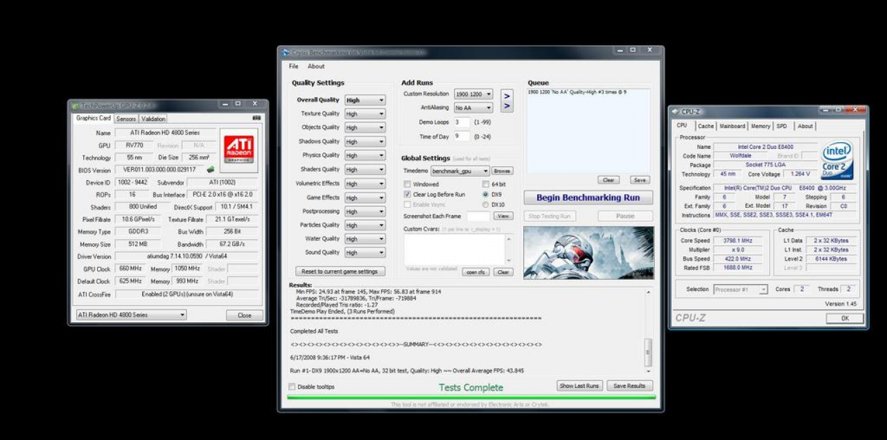
Task: Click Reset to current game settings
Action: coord(340,272)
